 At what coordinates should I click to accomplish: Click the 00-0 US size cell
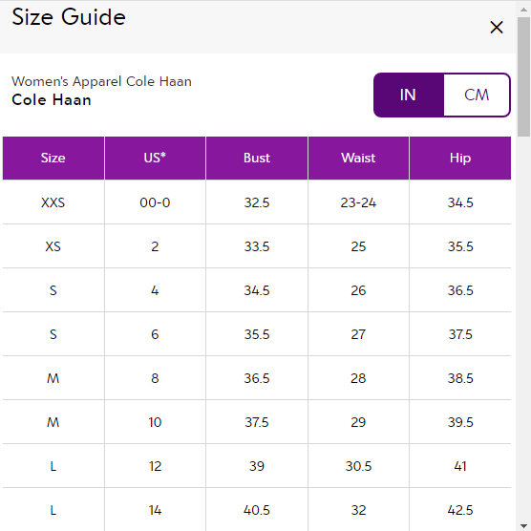coord(155,202)
